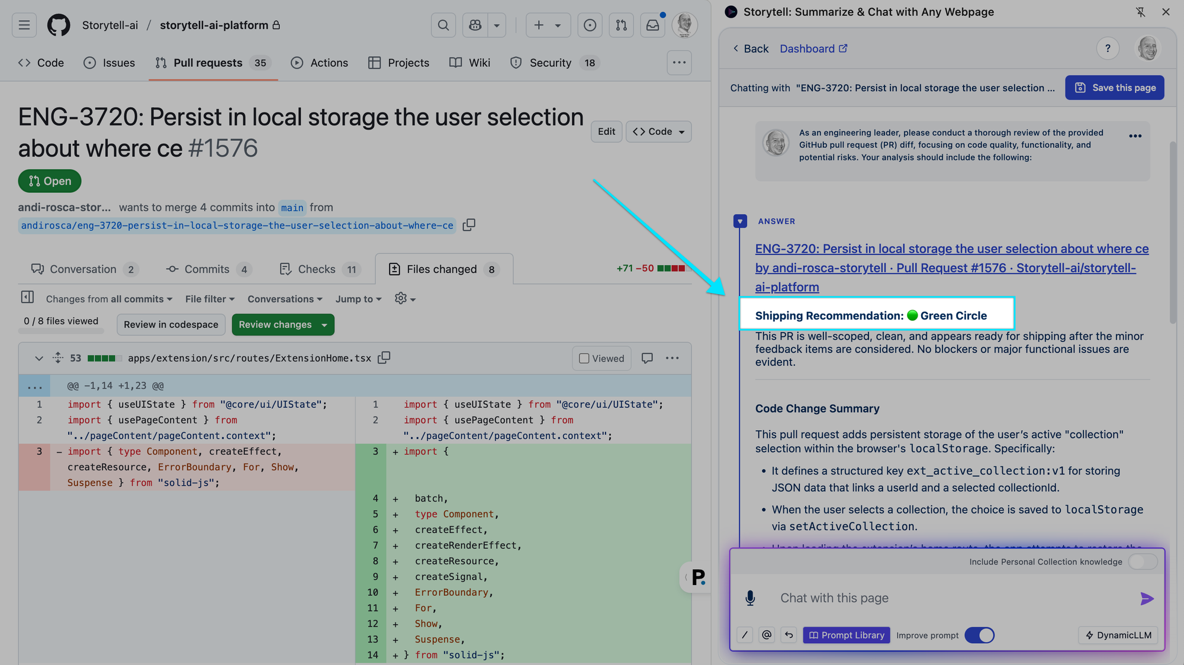This screenshot has height=665, width=1184.
Task: Open the Dashboard link in the Storytell panel
Action: click(x=807, y=49)
